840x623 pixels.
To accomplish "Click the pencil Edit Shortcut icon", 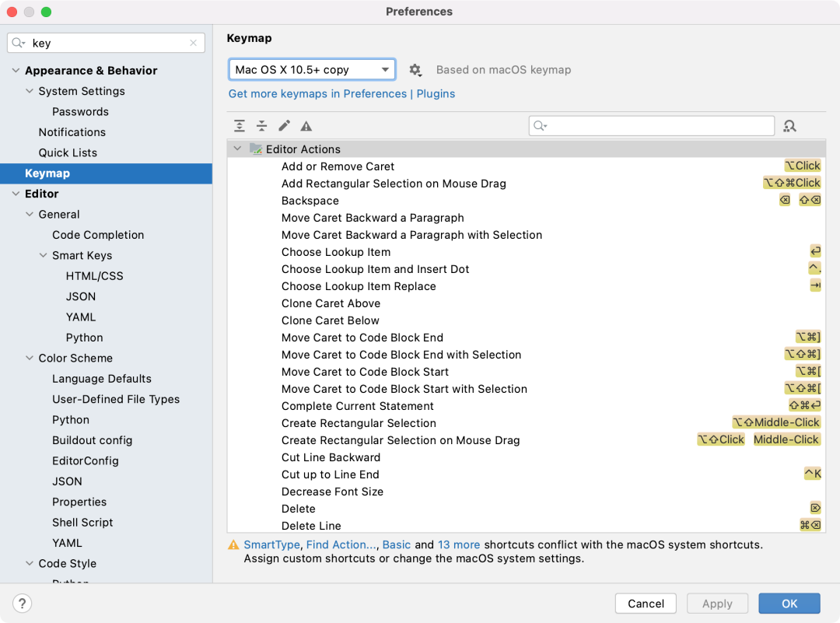I will point(285,126).
